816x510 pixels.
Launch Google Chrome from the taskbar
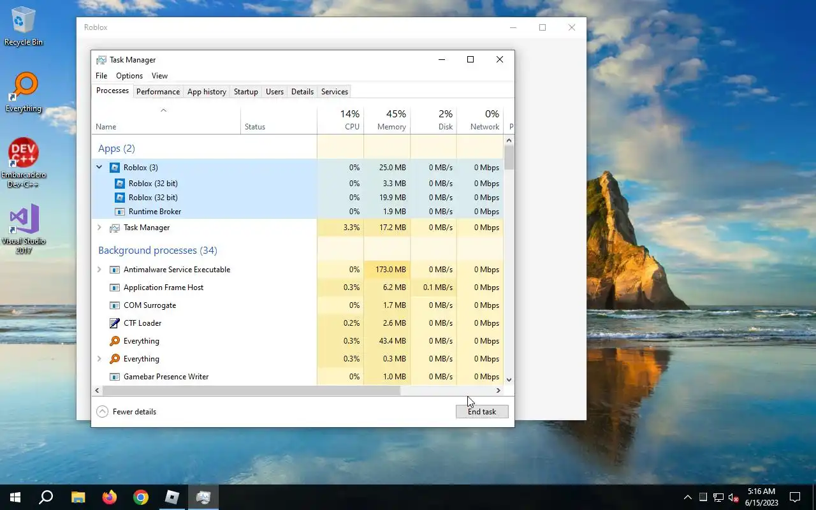(x=141, y=497)
